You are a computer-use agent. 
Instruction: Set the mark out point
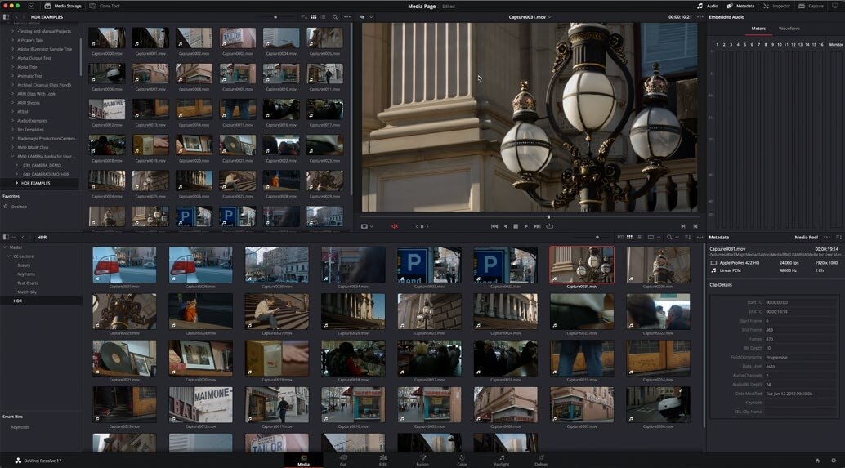click(x=695, y=227)
